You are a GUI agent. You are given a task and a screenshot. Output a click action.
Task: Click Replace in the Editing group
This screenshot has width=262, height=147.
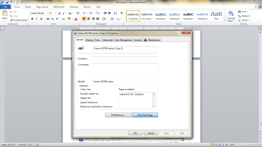tap(244, 16)
